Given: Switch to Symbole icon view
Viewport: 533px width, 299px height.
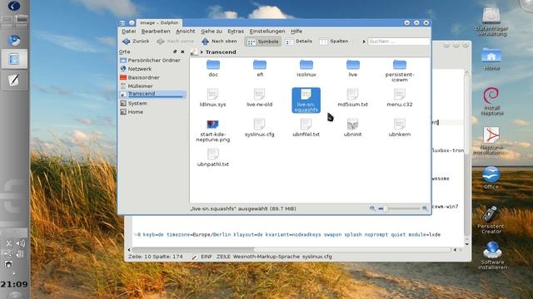Looking at the screenshot, I should tap(263, 42).
